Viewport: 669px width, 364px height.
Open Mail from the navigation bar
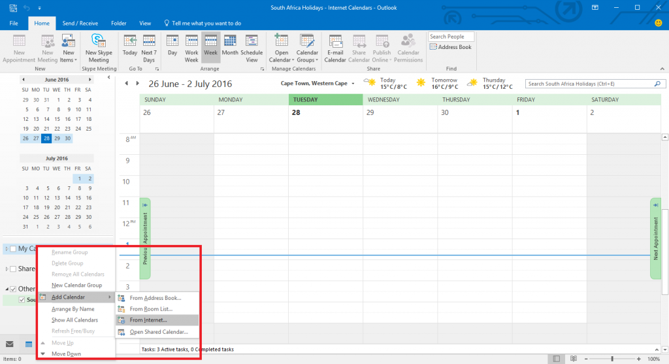(9, 344)
